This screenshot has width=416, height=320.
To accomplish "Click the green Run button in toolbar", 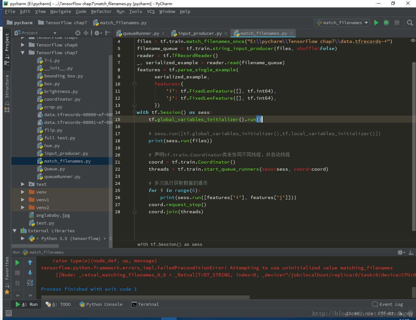I will pyautogui.click(x=376, y=23).
